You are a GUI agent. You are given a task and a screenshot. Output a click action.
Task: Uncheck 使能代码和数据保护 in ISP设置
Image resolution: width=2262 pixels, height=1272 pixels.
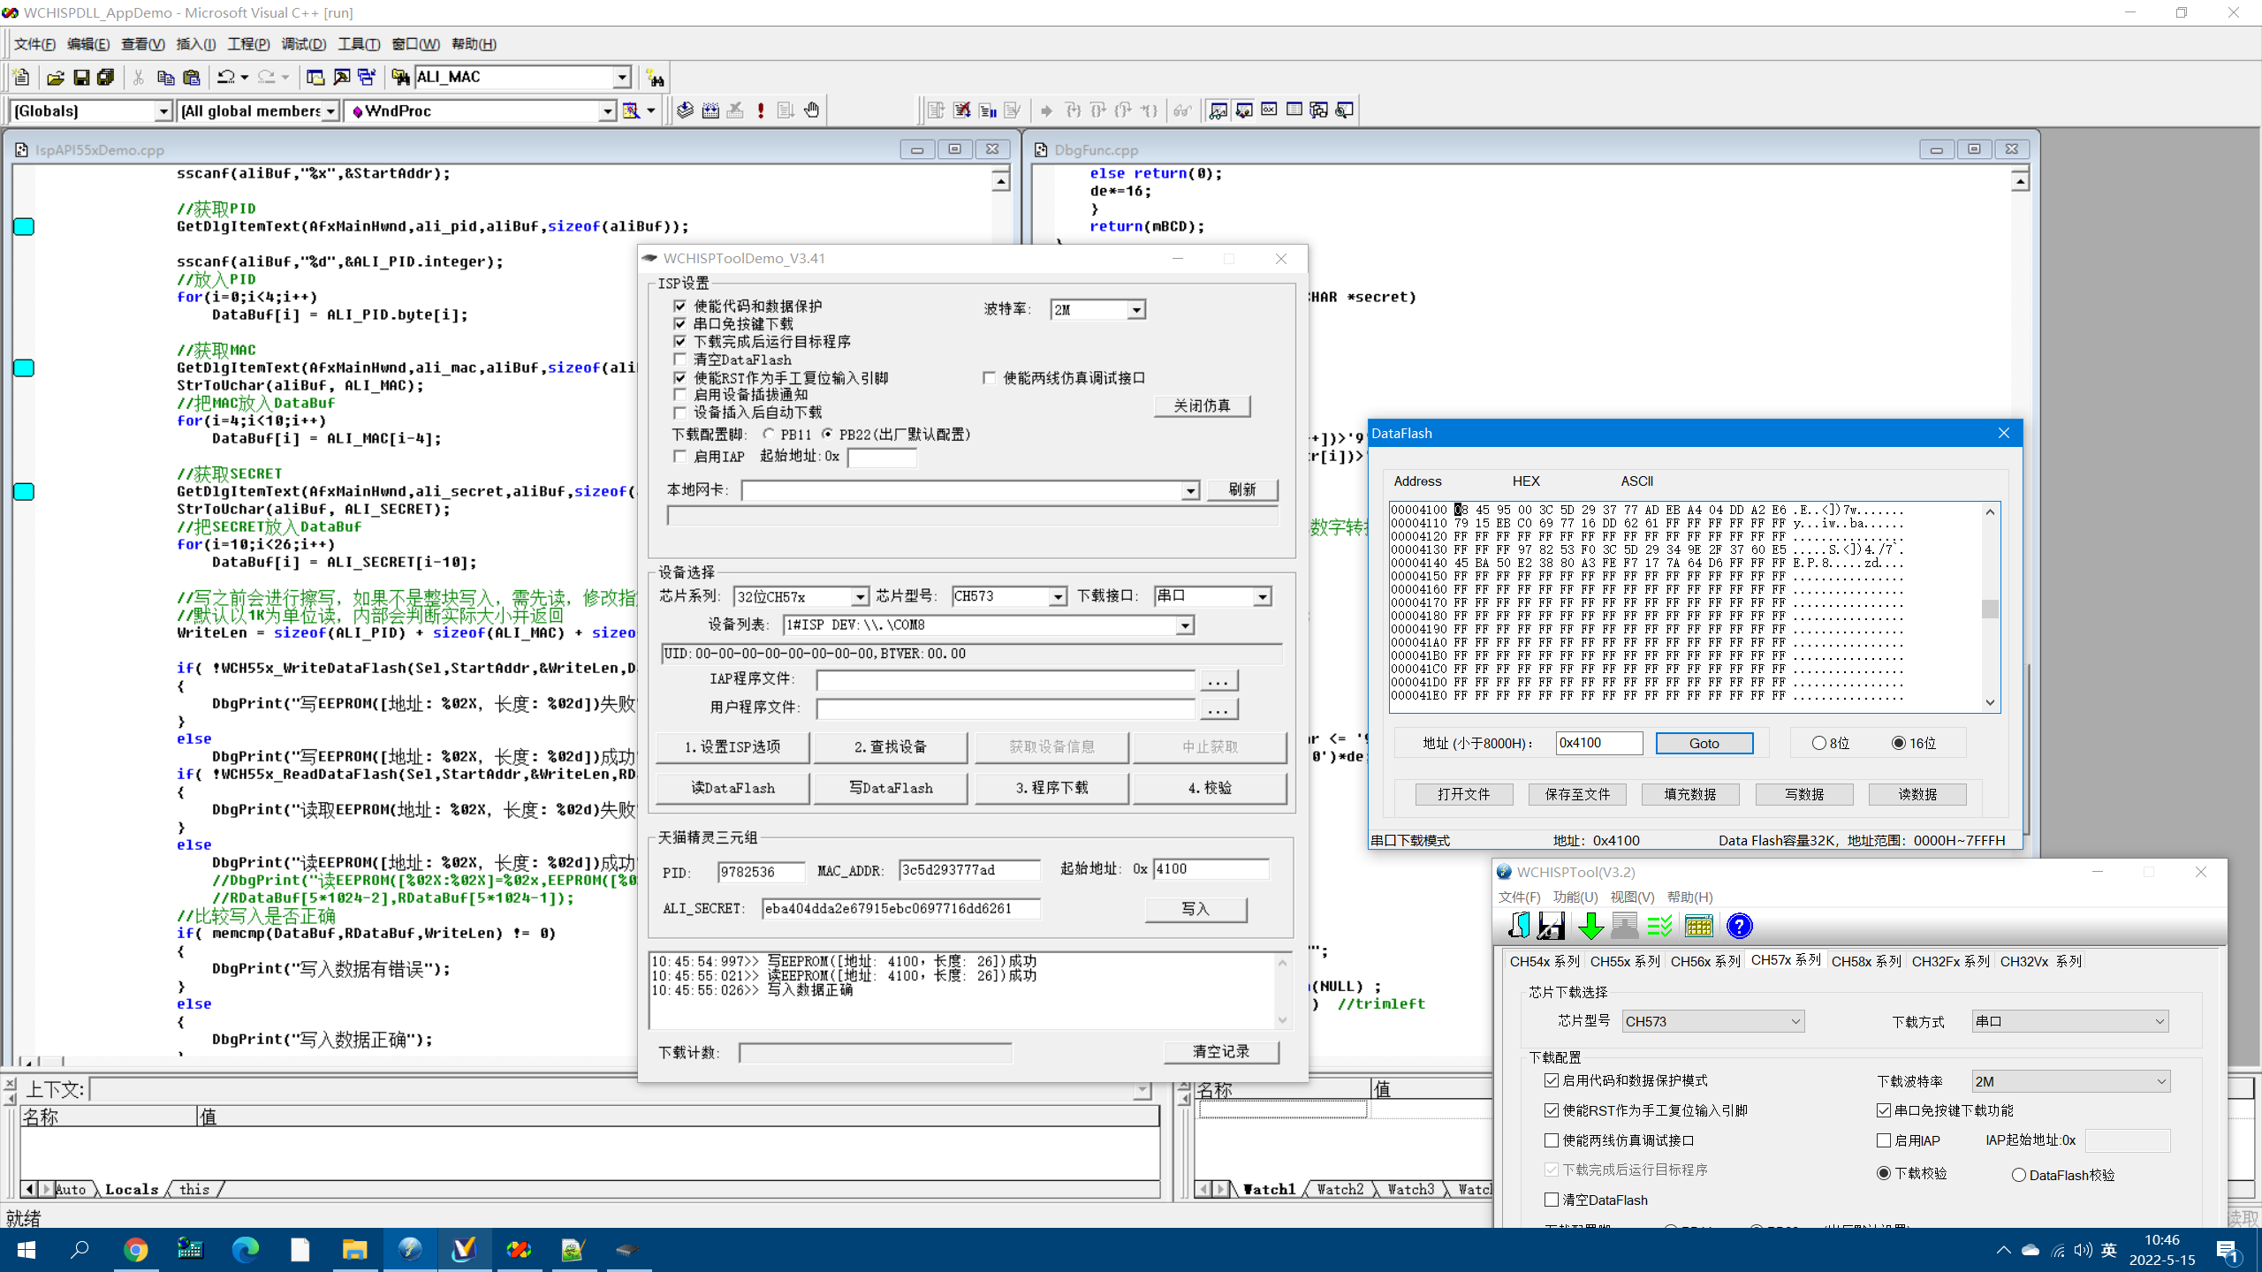(x=679, y=306)
